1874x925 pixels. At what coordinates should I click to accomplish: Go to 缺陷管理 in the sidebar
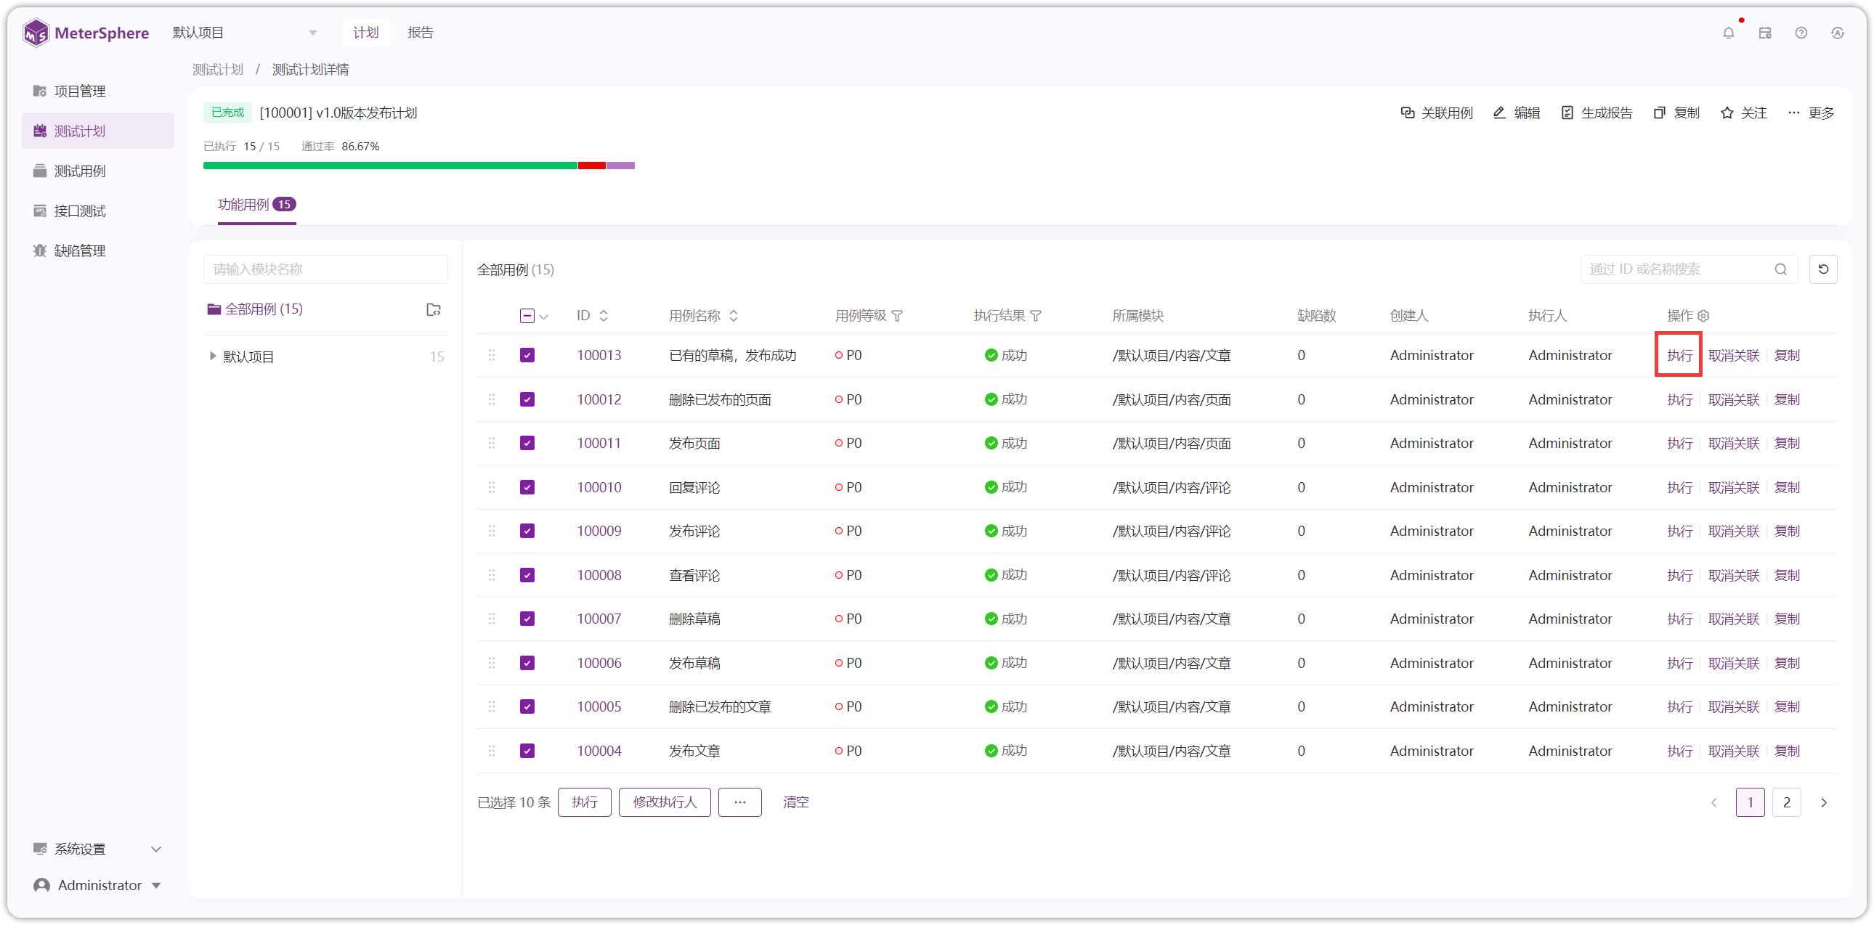click(x=97, y=250)
